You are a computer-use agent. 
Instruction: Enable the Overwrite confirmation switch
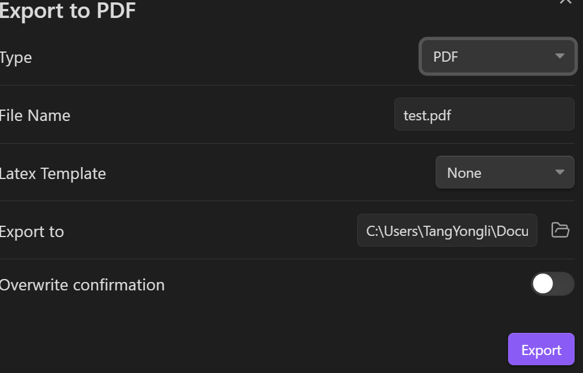coord(552,284)
